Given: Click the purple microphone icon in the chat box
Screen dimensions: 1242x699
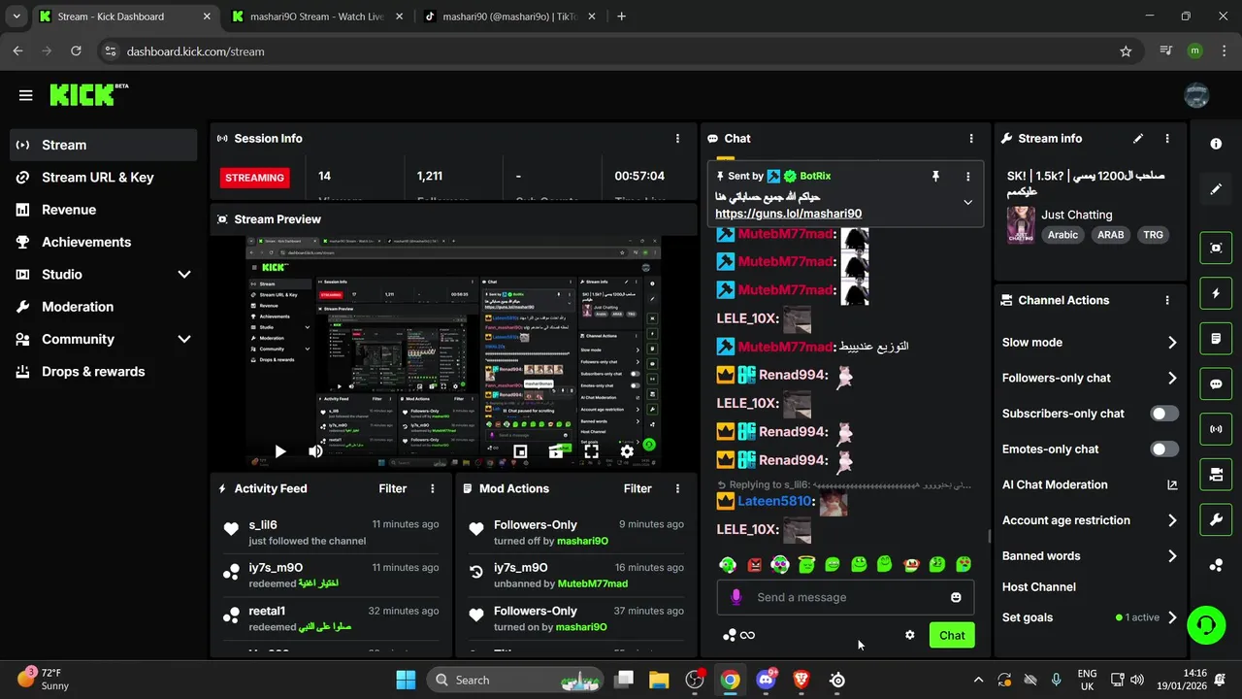Looking at the screenshot, I should pos(736,597).
